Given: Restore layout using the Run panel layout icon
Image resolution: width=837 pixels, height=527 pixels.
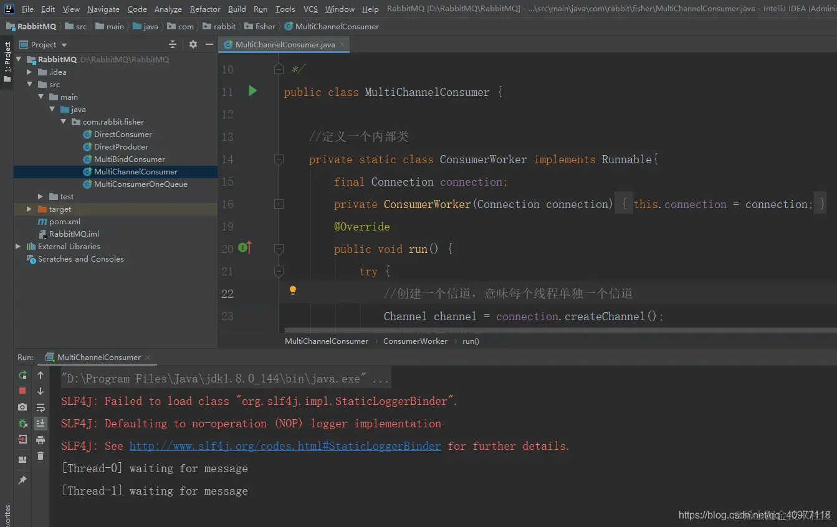Looking at the screenshot, I should tap(22, 460).
